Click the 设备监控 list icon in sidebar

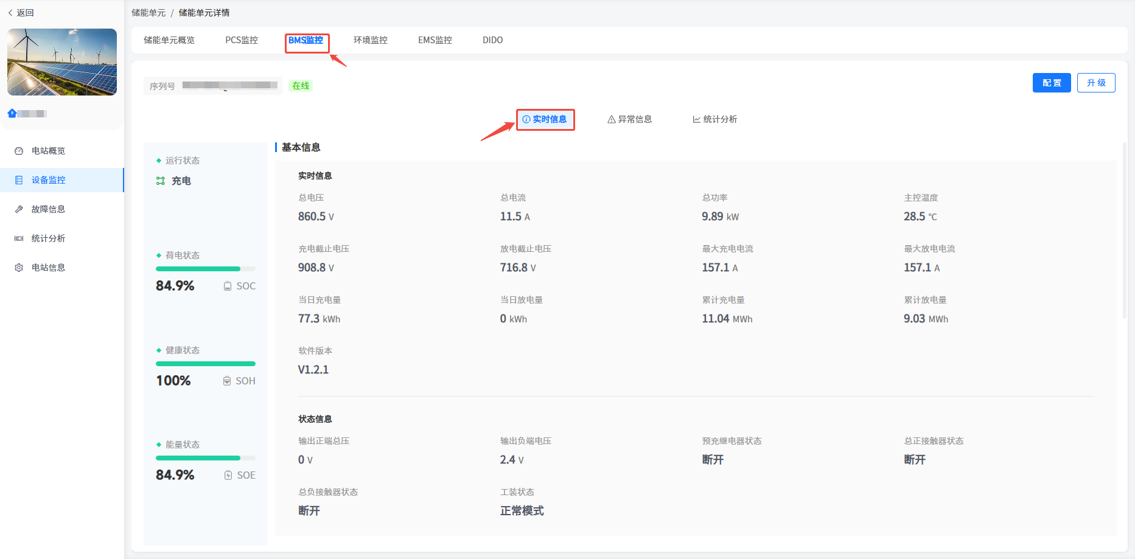click(19, 180)
